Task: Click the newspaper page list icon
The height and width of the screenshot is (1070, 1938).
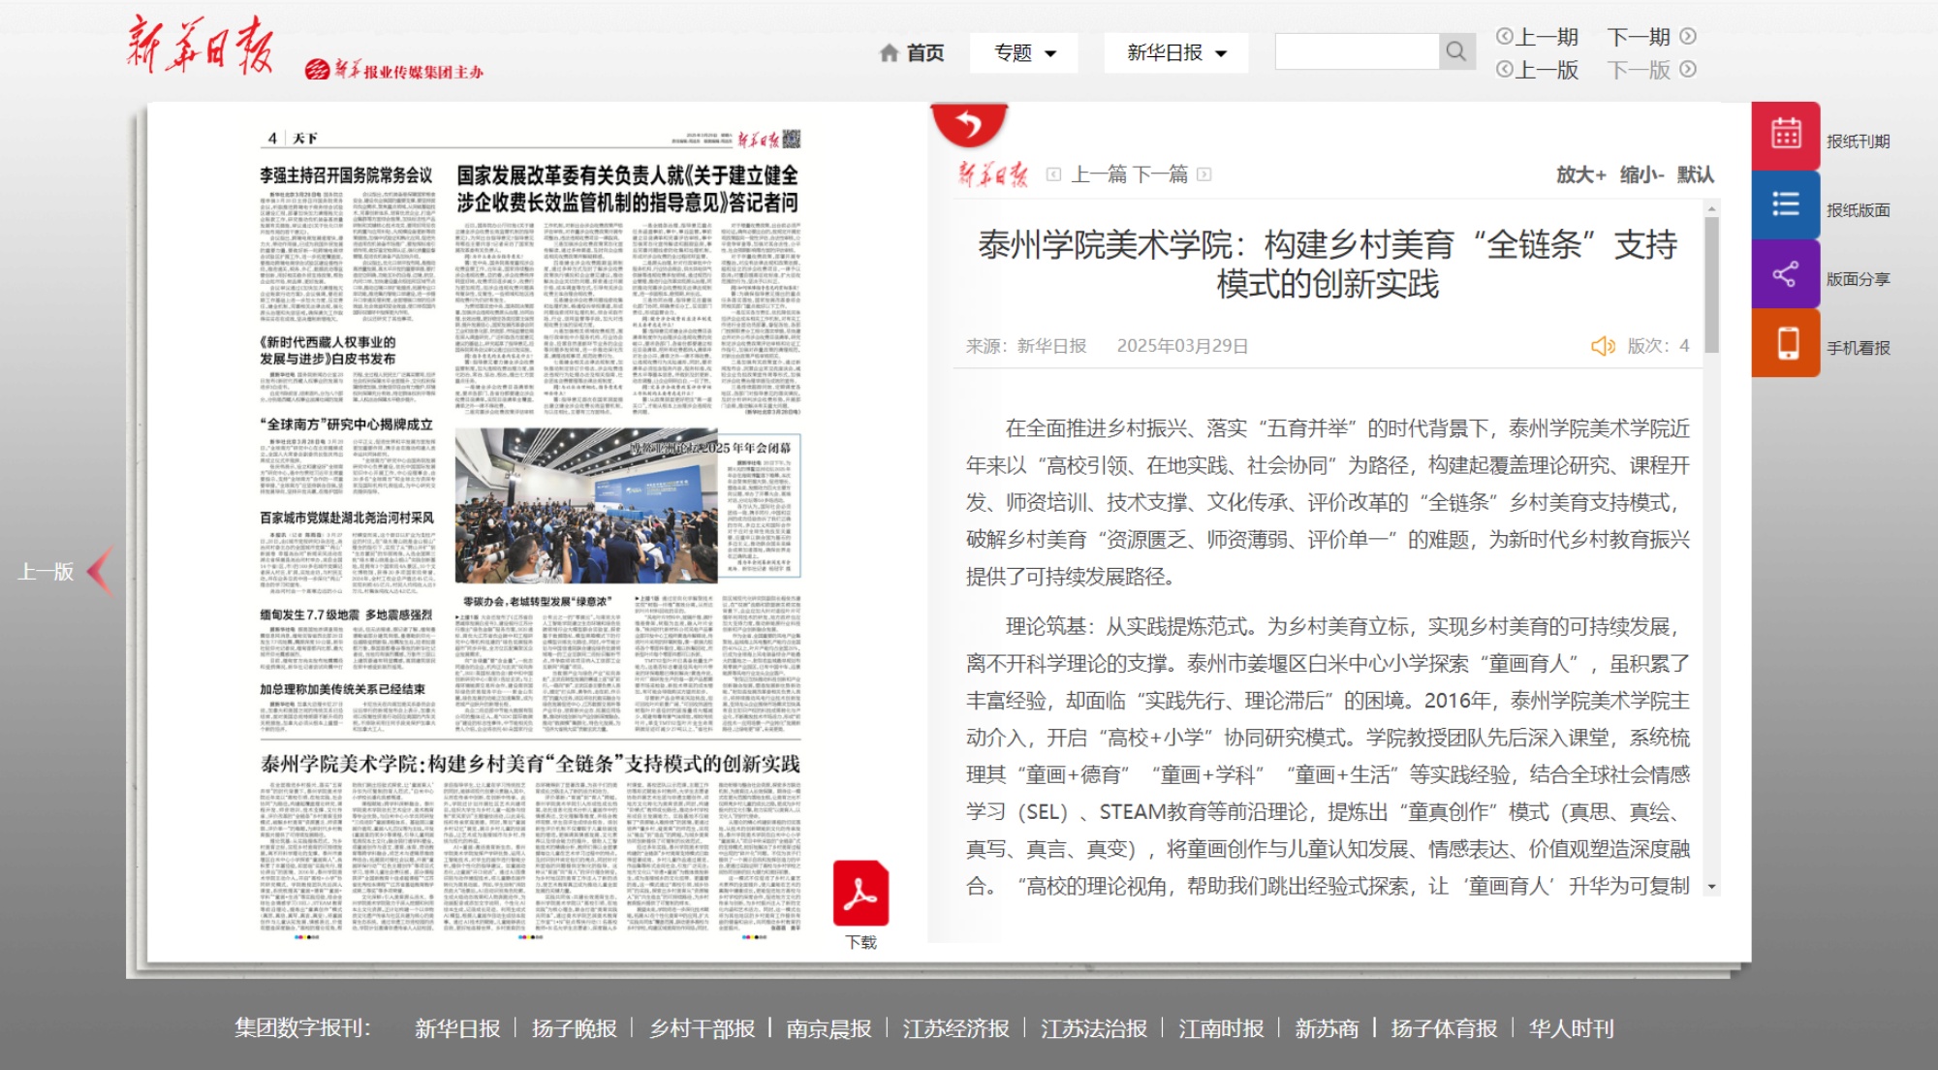Action: (x=1786, y=205)
